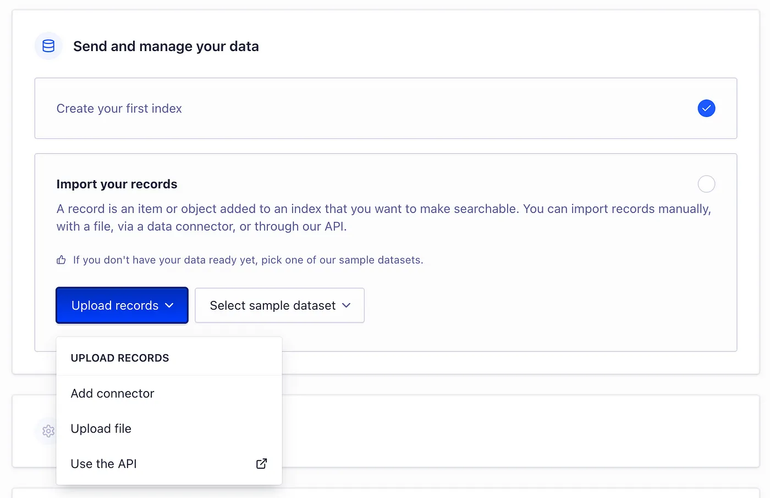The width and height of the screenshot is (770, 498).
Task: Click the thumbs-up icon next to sample dataset hint
Action: pyautogui.click(x=61, y=260)
